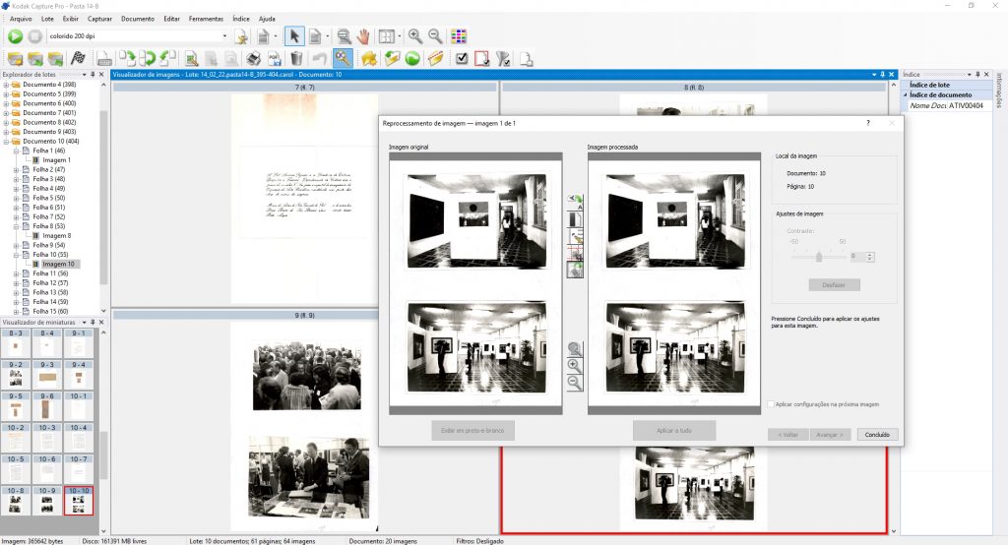Open the Ferramentas menu
The width and height of the screenshot is (1008, 545).
(206, 19)
